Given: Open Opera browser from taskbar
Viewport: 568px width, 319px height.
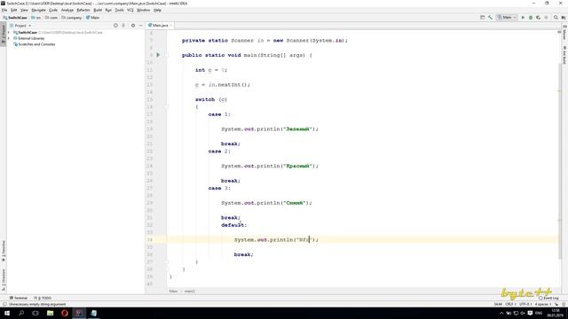Looking at the screenshot, I should tap(65, 313).
